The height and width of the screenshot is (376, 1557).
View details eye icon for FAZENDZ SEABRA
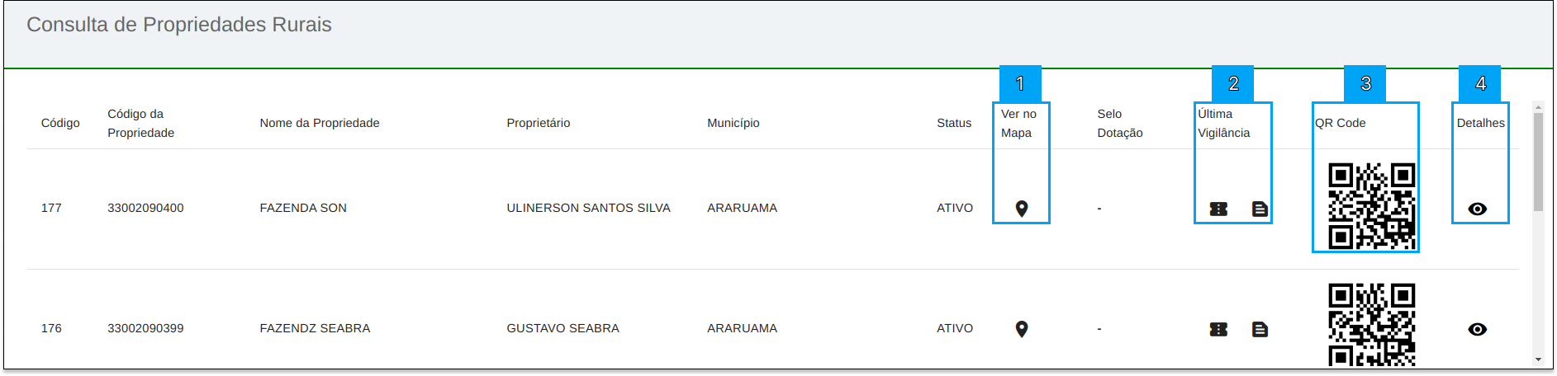[1478, 329]
